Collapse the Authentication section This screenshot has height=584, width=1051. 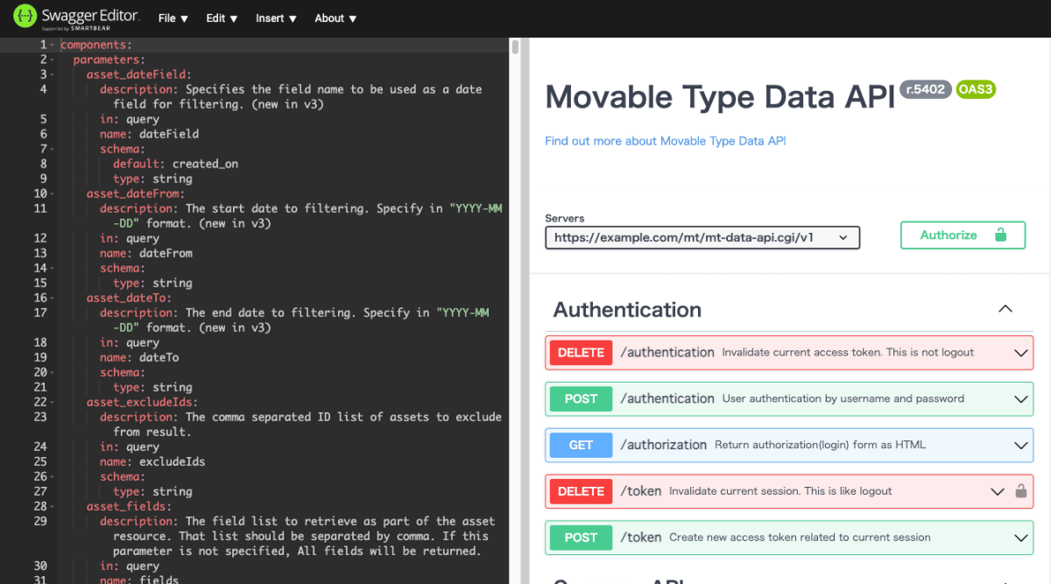click(x=1005, y=308)
